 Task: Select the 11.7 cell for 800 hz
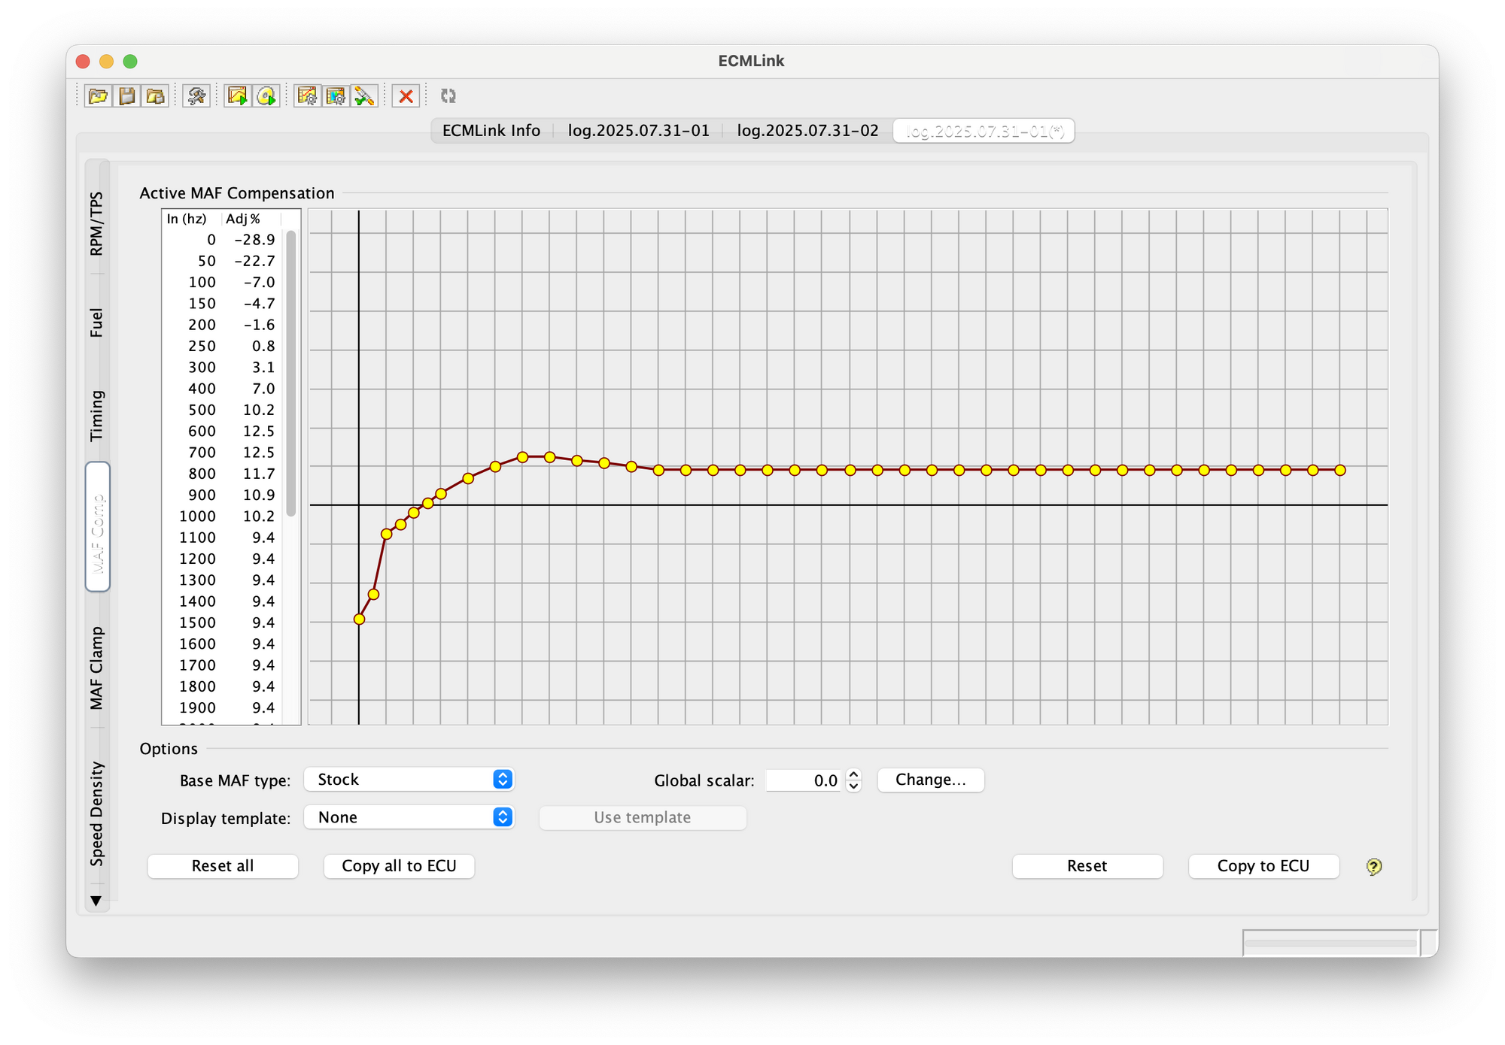pyautogui.click(x=251, y=474)
